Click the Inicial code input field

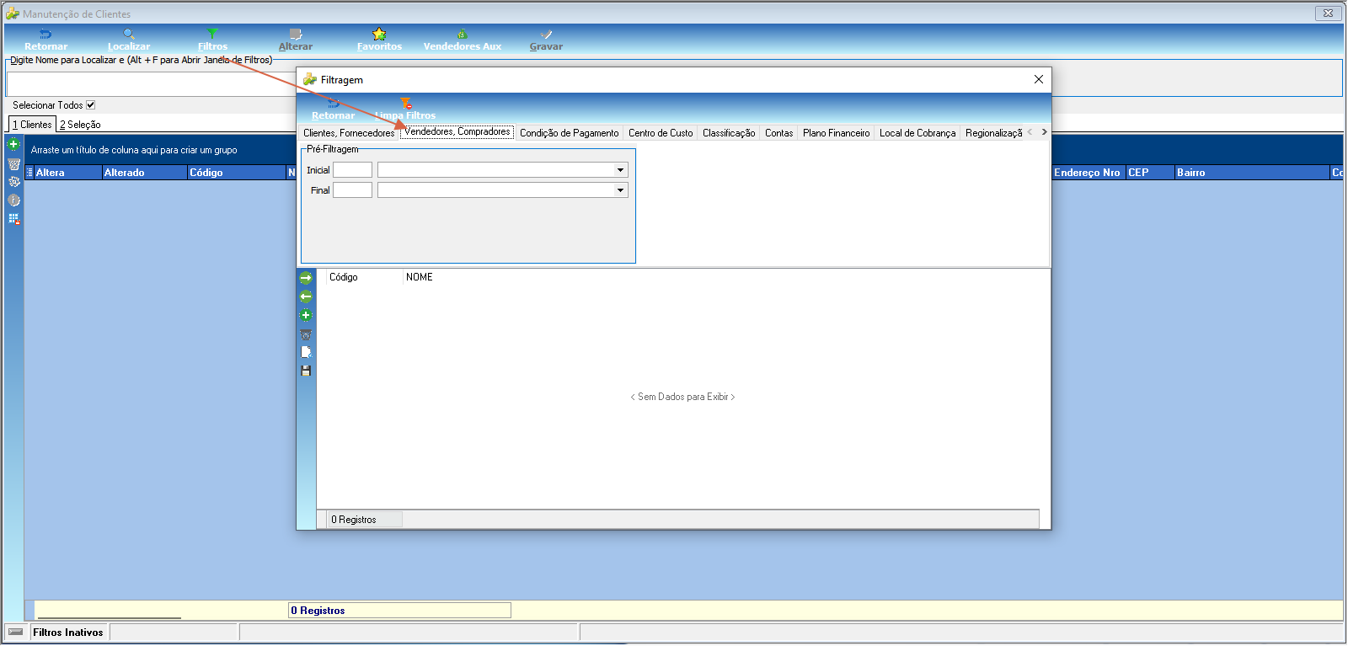tap(352, 170)
